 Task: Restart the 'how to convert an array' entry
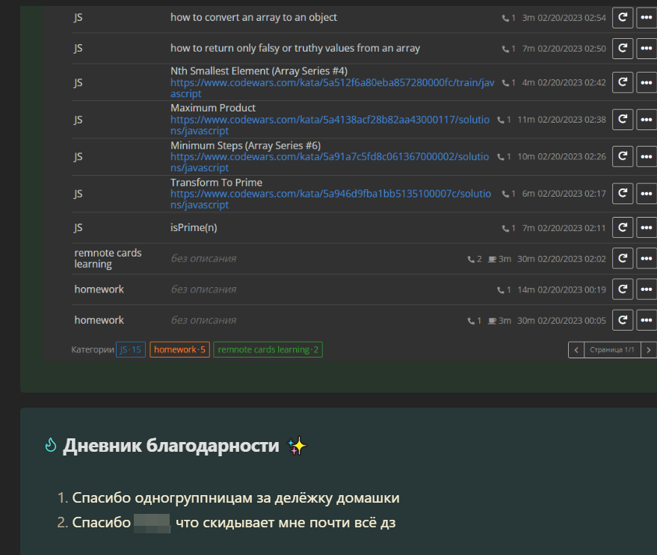pyautogui.click(x=623, y=18)
